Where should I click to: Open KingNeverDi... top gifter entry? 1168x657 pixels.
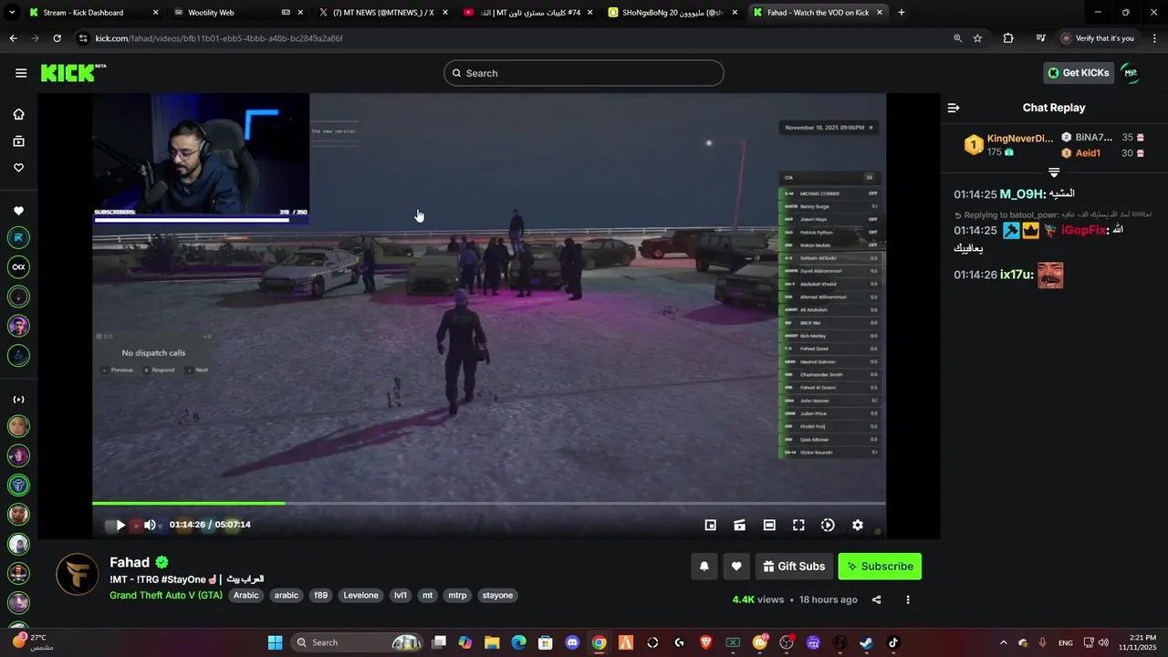(x=1009, y=145)
